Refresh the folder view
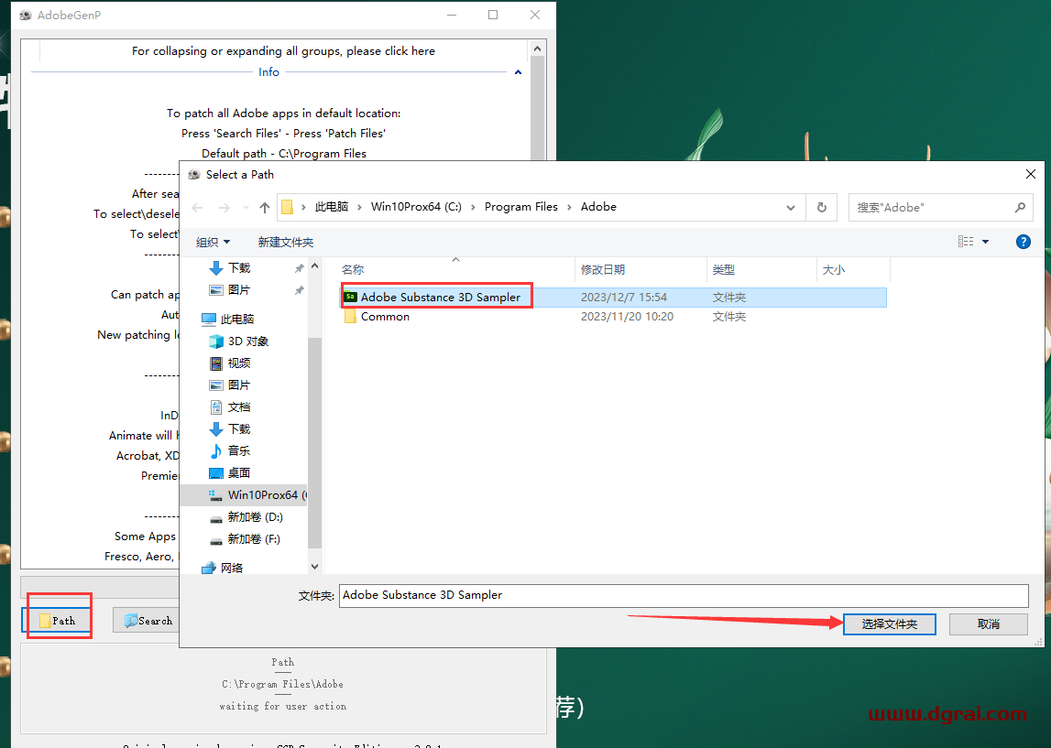1051x748 pixels. click(x=822, y=208)
